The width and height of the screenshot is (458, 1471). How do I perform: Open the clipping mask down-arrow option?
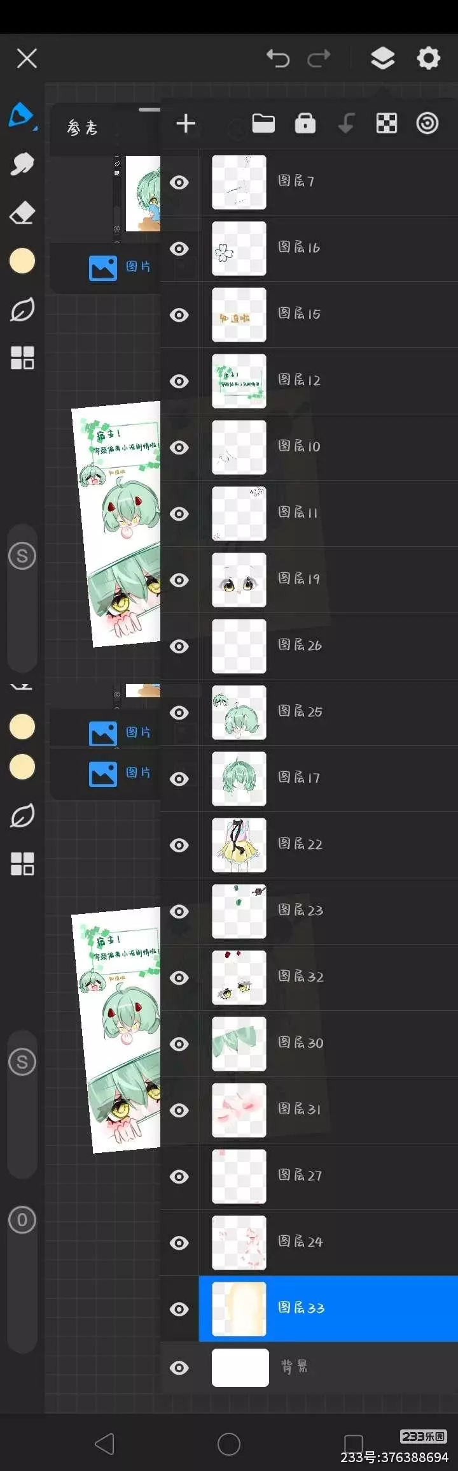346,123
